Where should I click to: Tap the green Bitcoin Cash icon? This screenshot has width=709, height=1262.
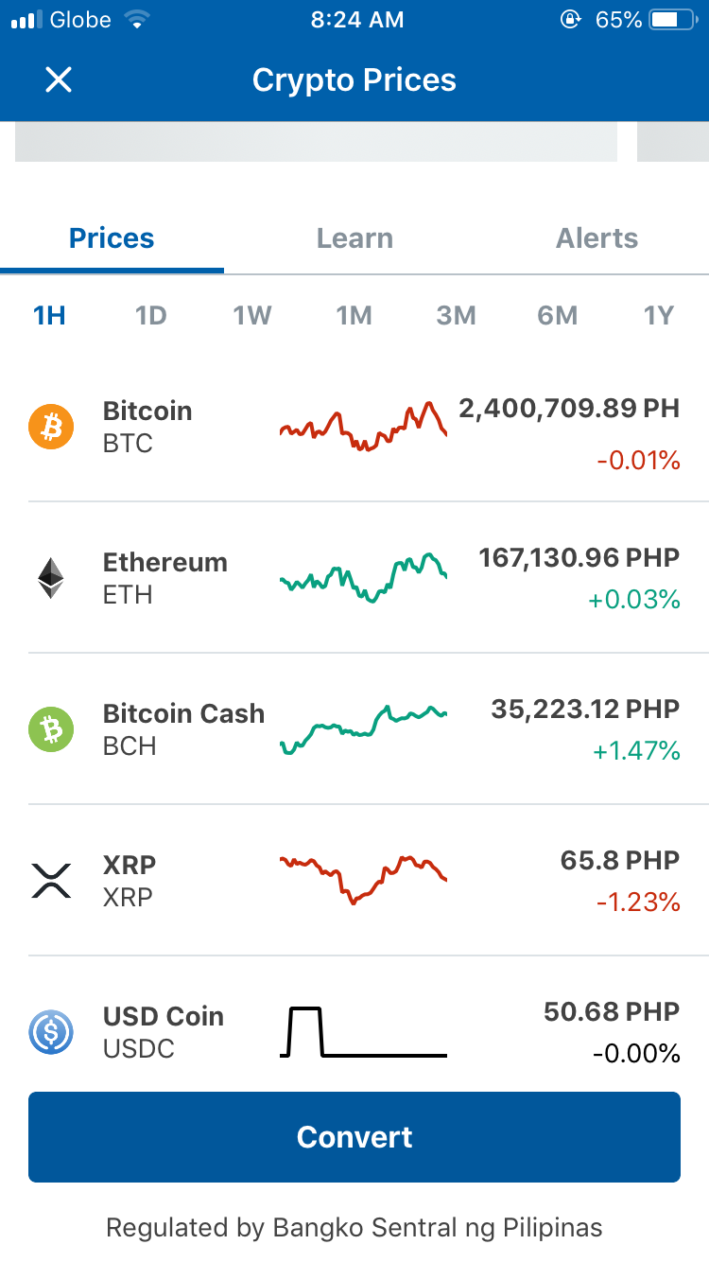[51, 729]
